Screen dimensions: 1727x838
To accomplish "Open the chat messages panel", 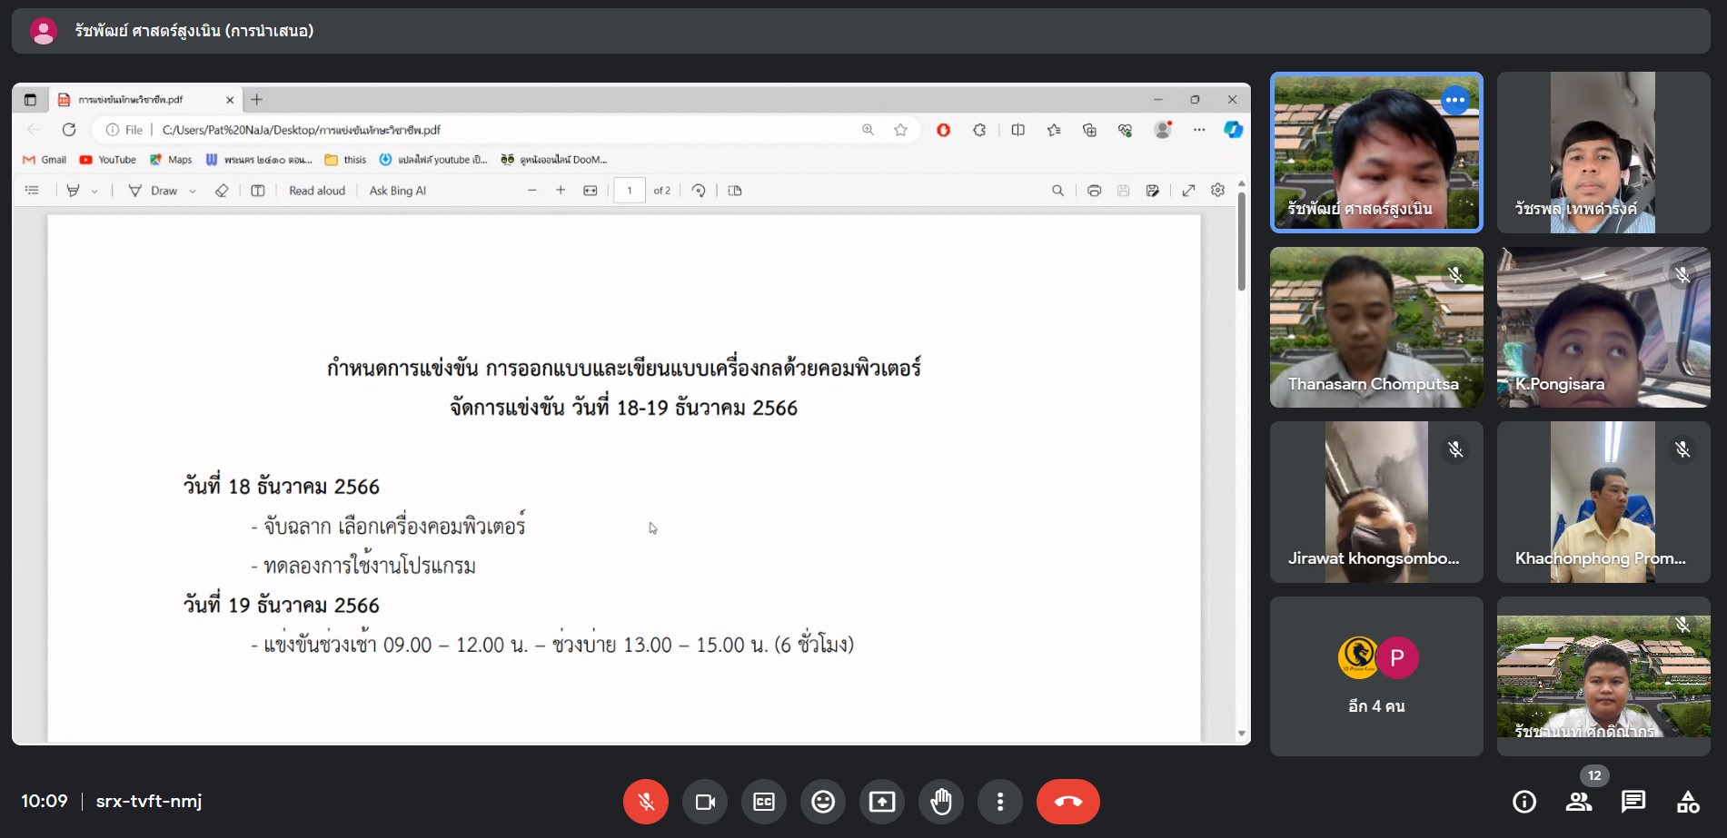I will pos(1633,802).
